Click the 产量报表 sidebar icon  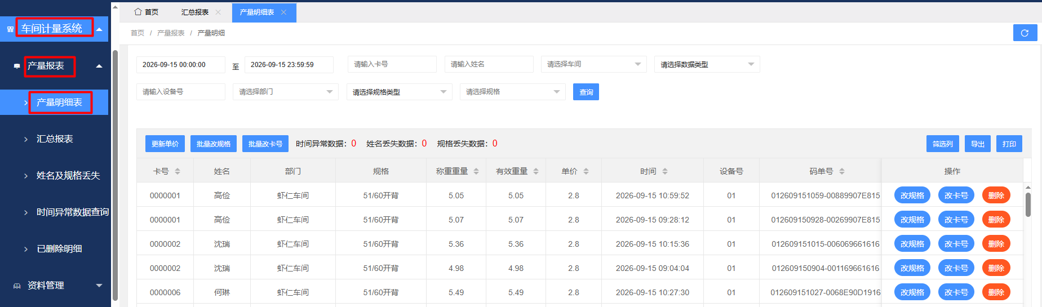coord(17,66)
